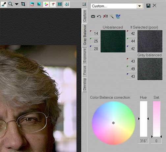Image resolution: width=166 pixels, height=152 pixels.
Task: Select the eyedropper picker tool
Action: (4, 4)
